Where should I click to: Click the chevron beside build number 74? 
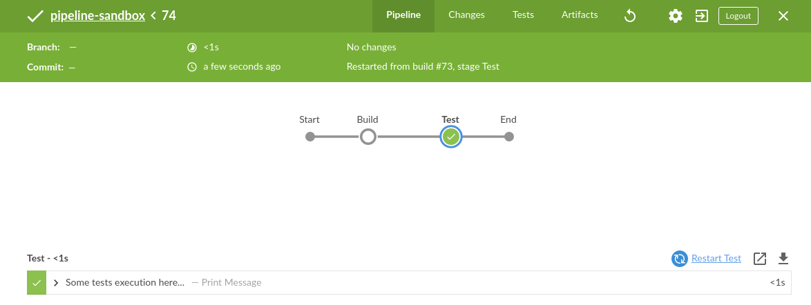click(153, 15)
